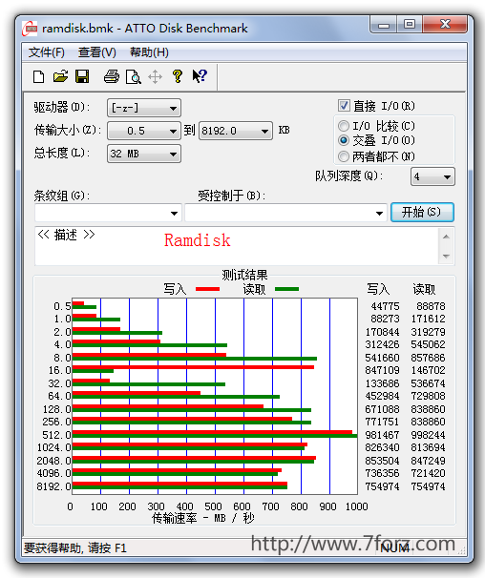Click the 传输速率 - MB / 秒 axis label

(x=203, y=518)
